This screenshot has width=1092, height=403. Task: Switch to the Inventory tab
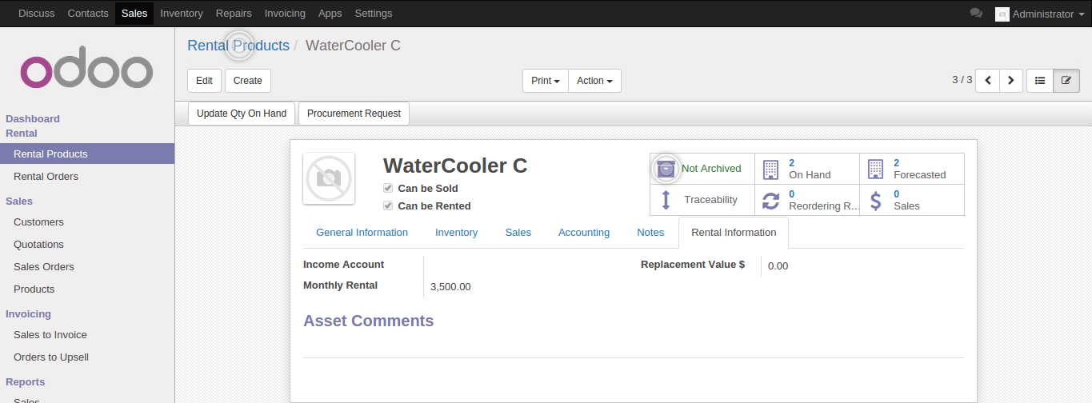pyautogui.click(x=456, y=233)
